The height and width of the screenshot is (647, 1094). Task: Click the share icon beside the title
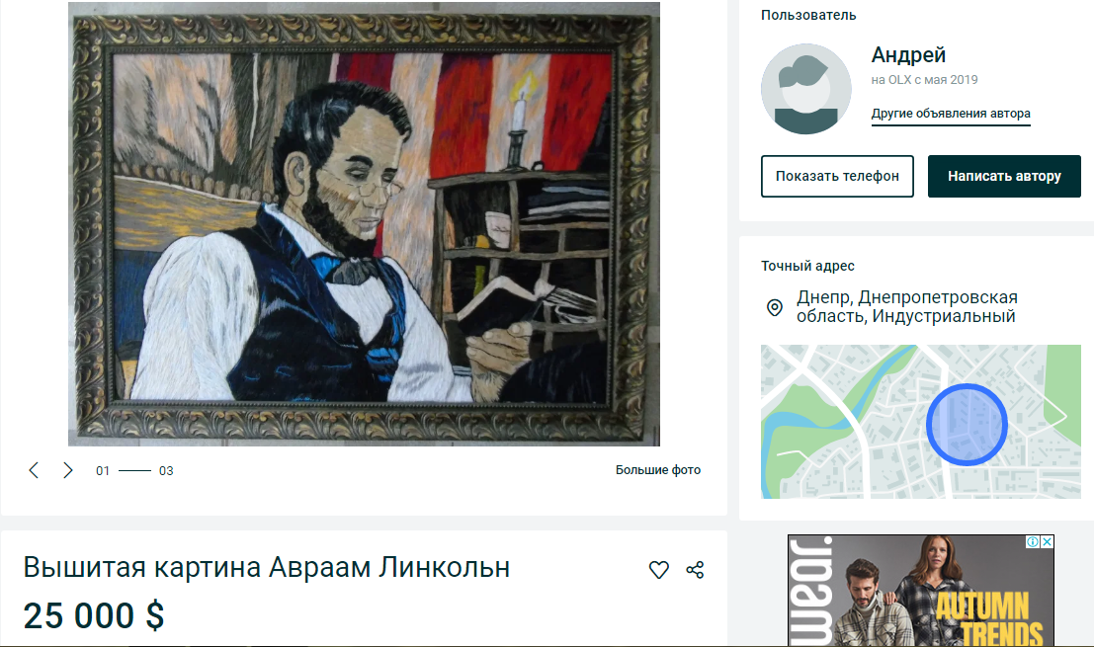[695, 570]
